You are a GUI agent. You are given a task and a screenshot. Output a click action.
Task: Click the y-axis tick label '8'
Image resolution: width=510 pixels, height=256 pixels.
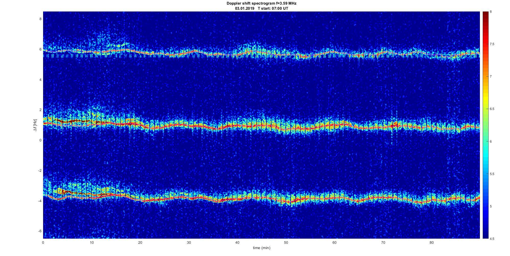point(40,19)
